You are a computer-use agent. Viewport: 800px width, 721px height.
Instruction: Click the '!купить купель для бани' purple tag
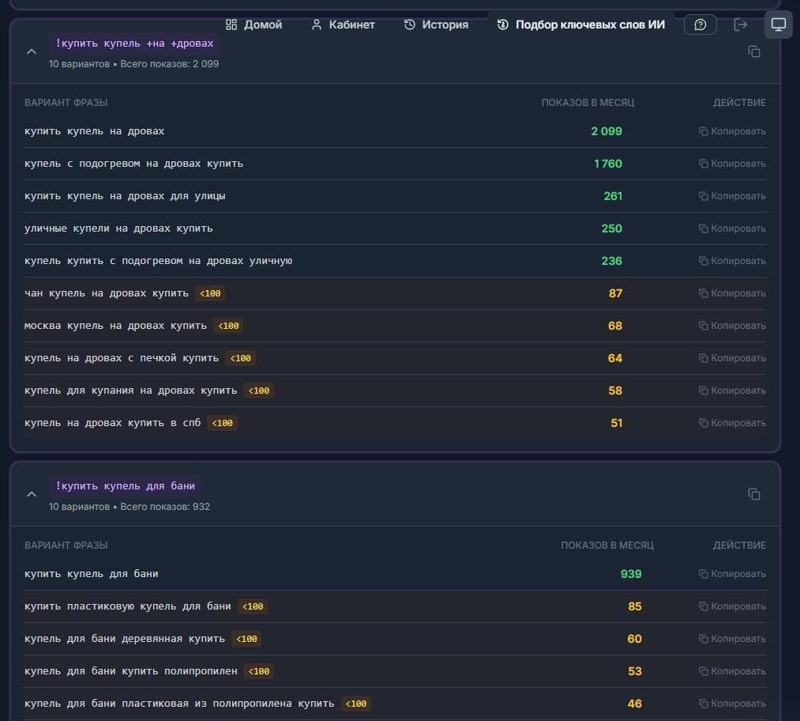tap(125, 485)
